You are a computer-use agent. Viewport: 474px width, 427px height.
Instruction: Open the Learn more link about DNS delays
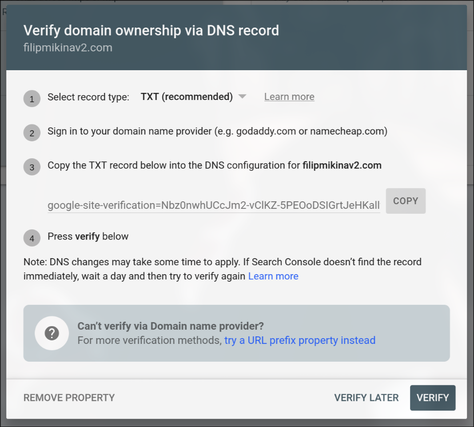(273, 276)
